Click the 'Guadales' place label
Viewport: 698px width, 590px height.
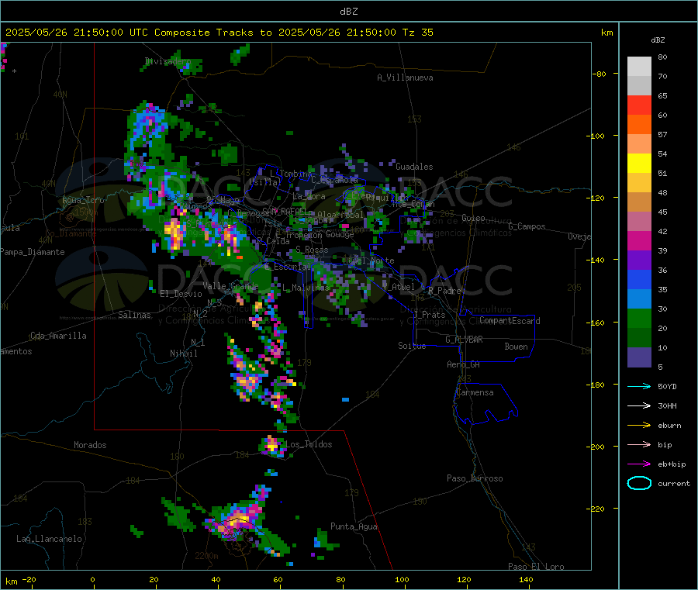pos(414,167)
